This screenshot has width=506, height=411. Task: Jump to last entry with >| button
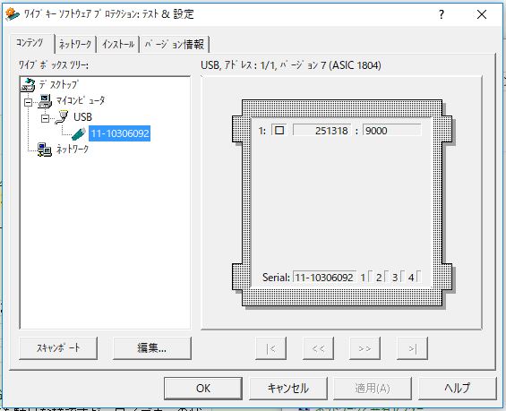pos(413,348)
